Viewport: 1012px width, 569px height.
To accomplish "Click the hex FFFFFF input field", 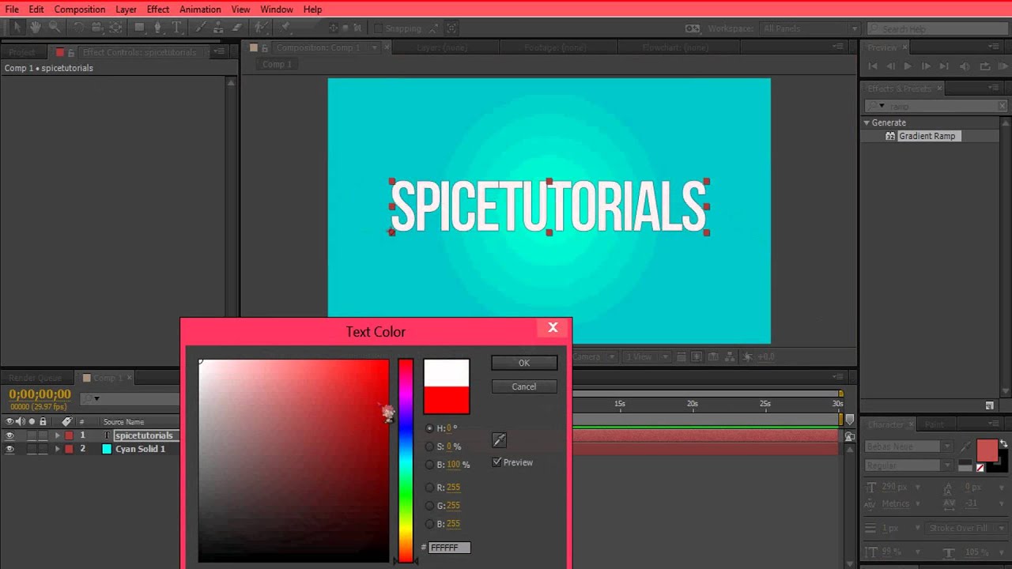I will point(449,547).
